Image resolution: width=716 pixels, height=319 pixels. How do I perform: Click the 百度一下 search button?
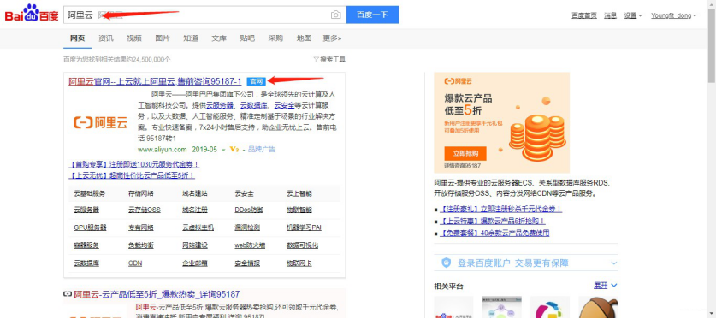coord(372,15)
